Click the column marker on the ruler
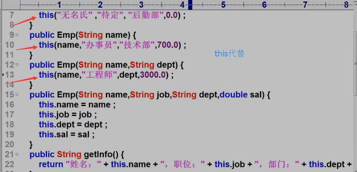Screen dimensions: 357x172 click(x=190, y=5)
